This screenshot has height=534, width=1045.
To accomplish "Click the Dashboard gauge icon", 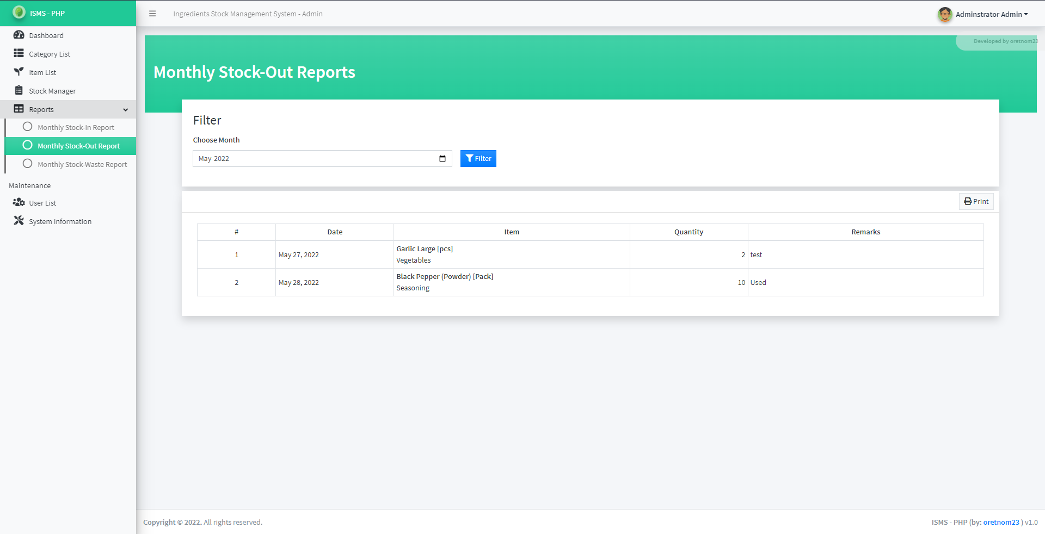I will pyautogui.click(x=19, y=35).
